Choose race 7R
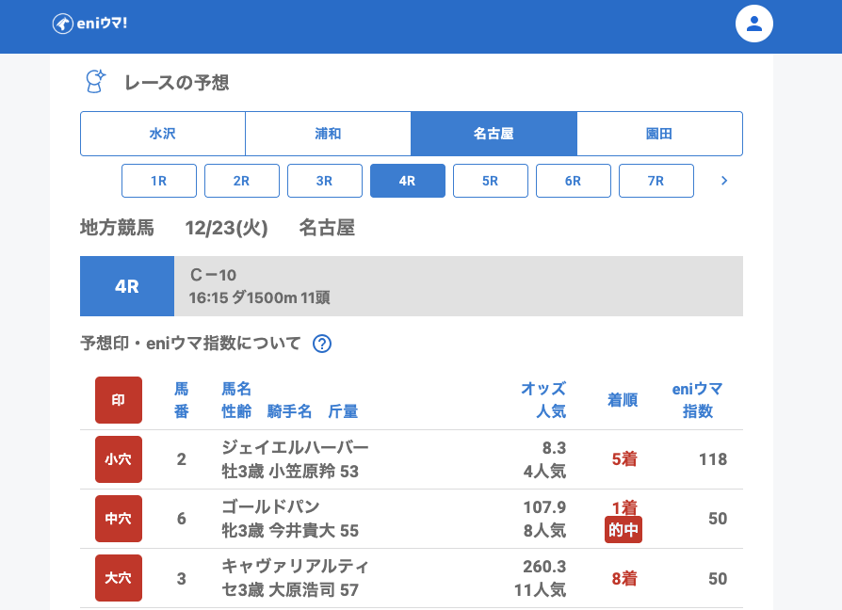Screen dimensions: 842x610 (x=656, y=181)
